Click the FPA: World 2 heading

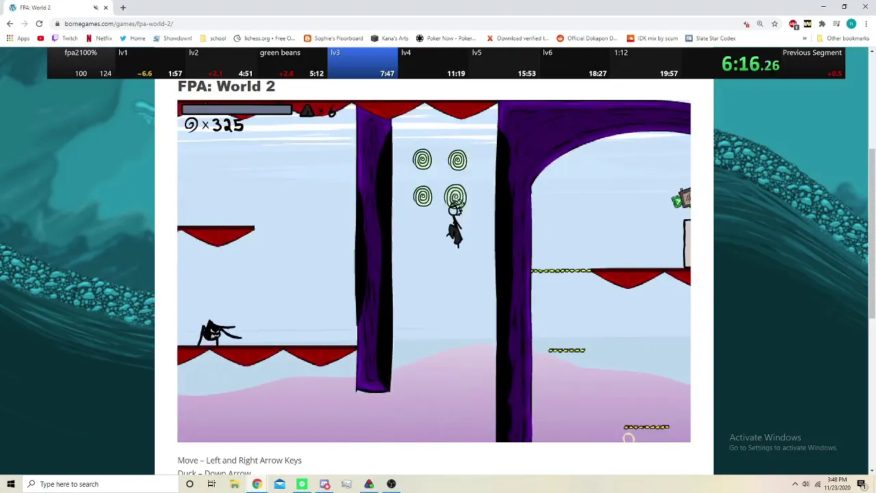tap(226, 86)
